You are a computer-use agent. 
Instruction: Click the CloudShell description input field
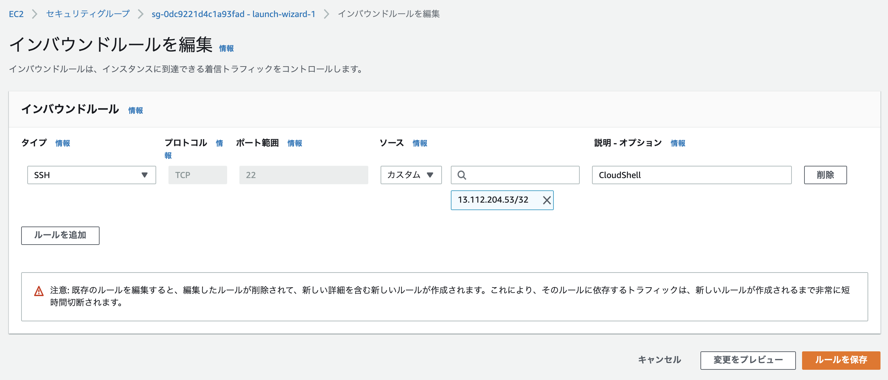click(691, 175)
